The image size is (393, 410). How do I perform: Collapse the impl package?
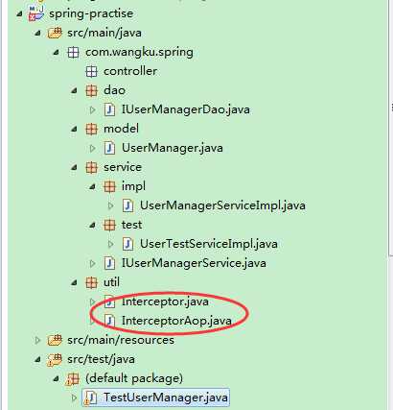(93, 186)
